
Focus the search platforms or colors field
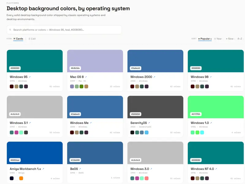(64, 30)
